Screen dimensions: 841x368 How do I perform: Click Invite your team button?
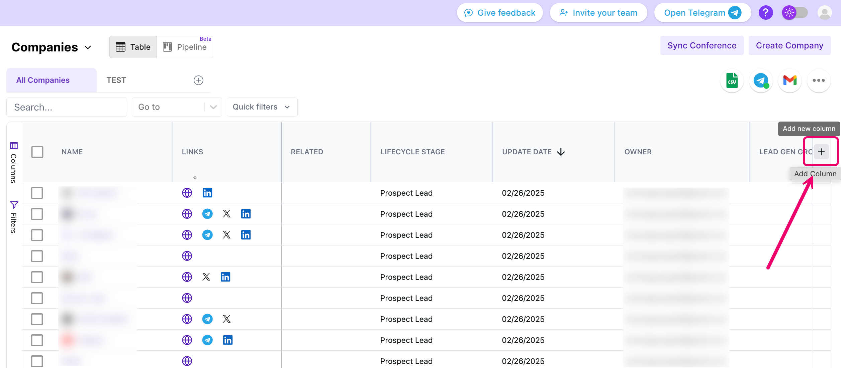tap(598, 13)
